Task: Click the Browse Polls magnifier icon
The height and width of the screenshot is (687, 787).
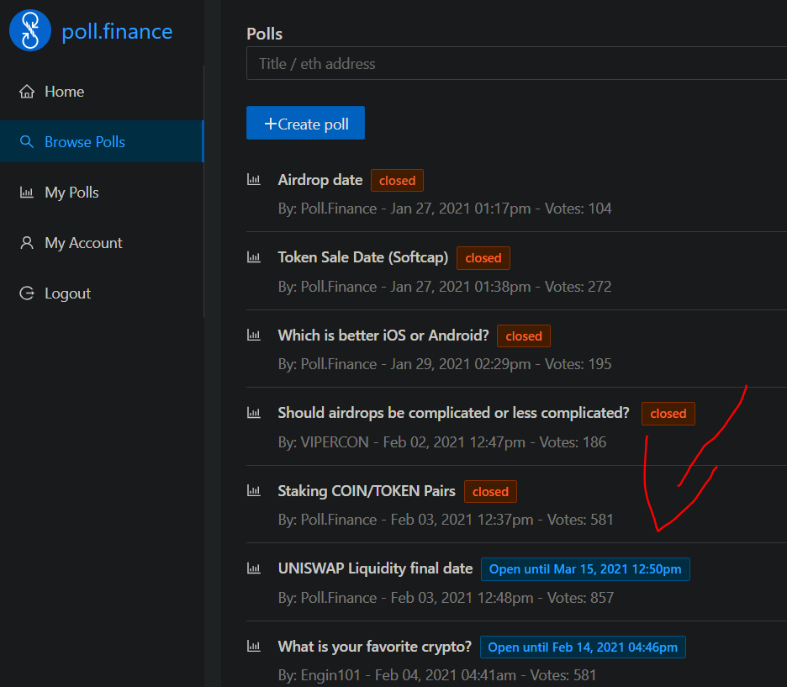Action: coord(27,142)
